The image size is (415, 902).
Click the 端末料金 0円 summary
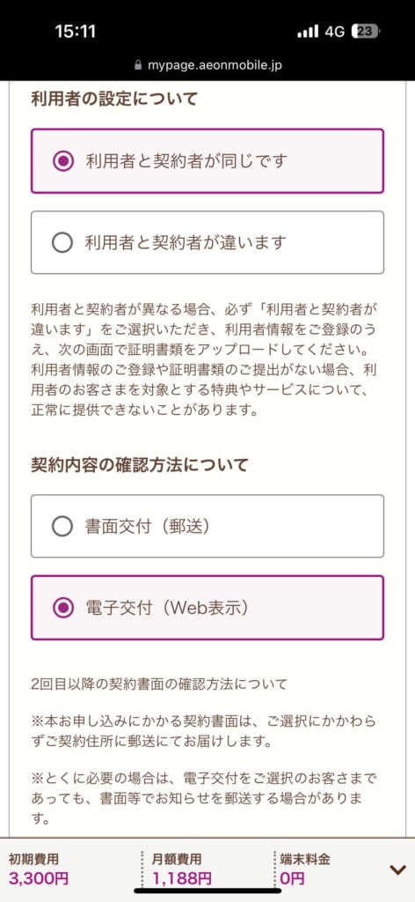[x=305, y=869]
